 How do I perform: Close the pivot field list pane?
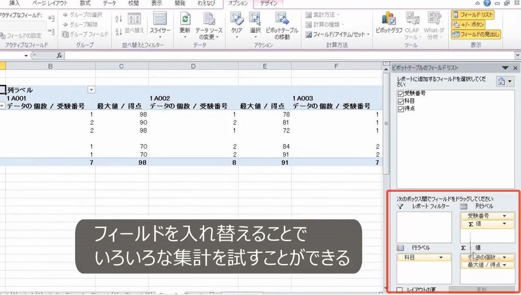(x=515, y=68)
